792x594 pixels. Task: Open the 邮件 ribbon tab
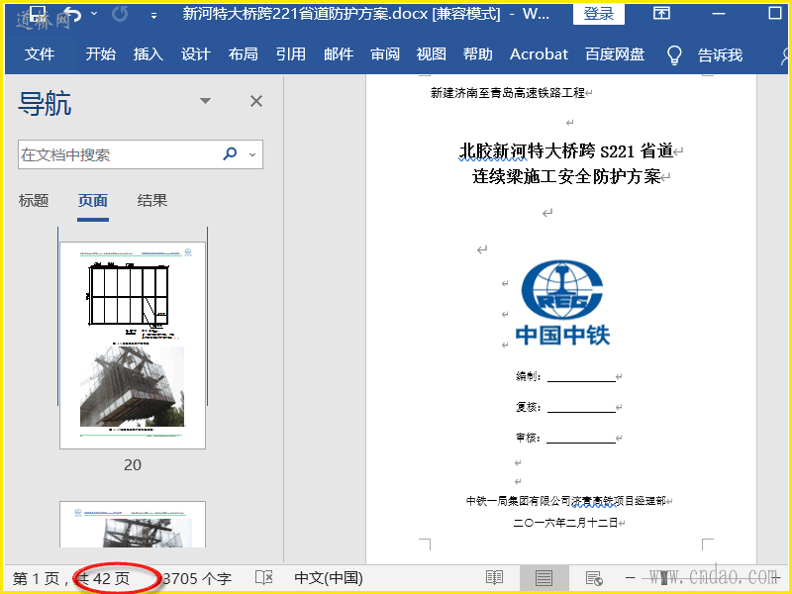click(339, 54)
